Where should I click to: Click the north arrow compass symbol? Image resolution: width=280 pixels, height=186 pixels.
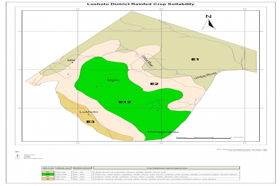tap(209, 23)
